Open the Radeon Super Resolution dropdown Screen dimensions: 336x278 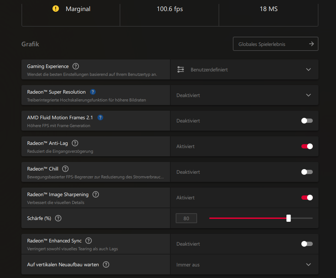[244, 95]
